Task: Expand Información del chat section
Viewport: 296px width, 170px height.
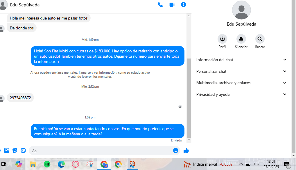Action: point(241,60)
